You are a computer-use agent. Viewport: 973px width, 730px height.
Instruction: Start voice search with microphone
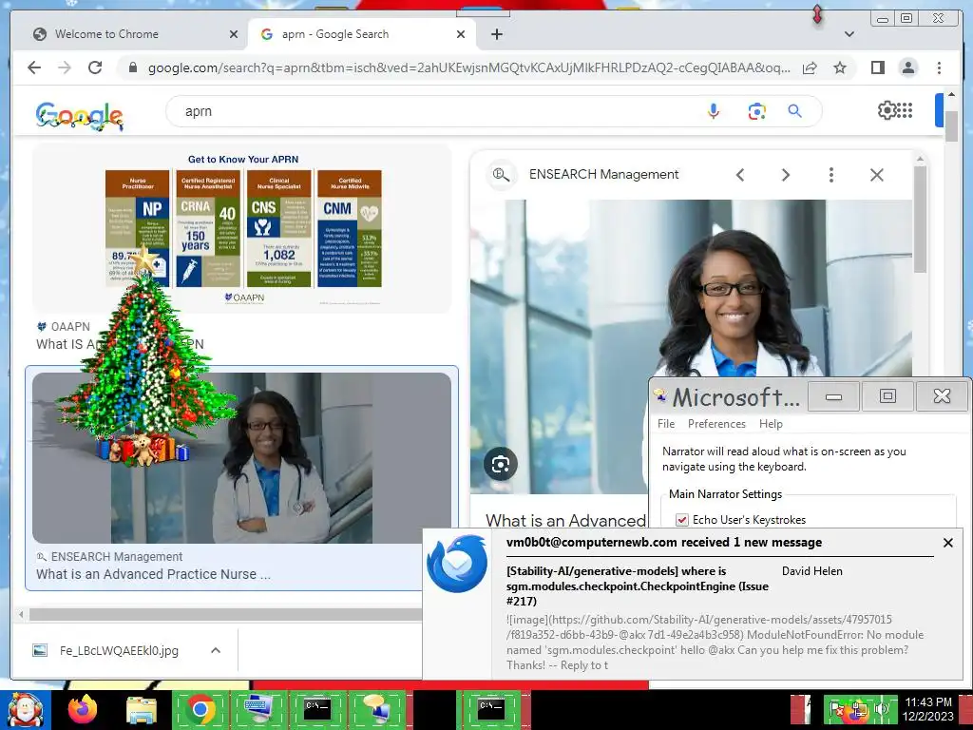(714, 111)
